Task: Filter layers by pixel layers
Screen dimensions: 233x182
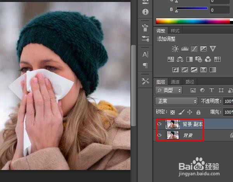Action: pyautogui.click(x=193, y=90)
